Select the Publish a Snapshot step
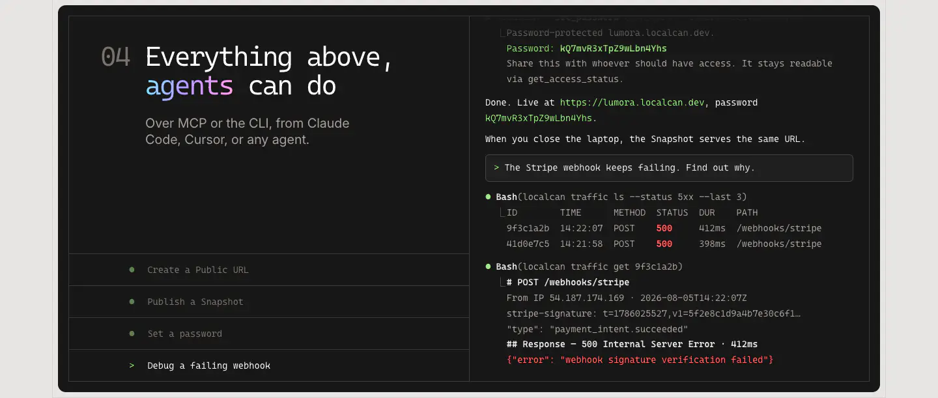Viewport: 938px width, 398px height. 268,302
